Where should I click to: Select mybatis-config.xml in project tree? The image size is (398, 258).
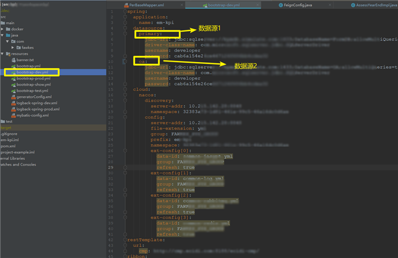tap(32, 116)
